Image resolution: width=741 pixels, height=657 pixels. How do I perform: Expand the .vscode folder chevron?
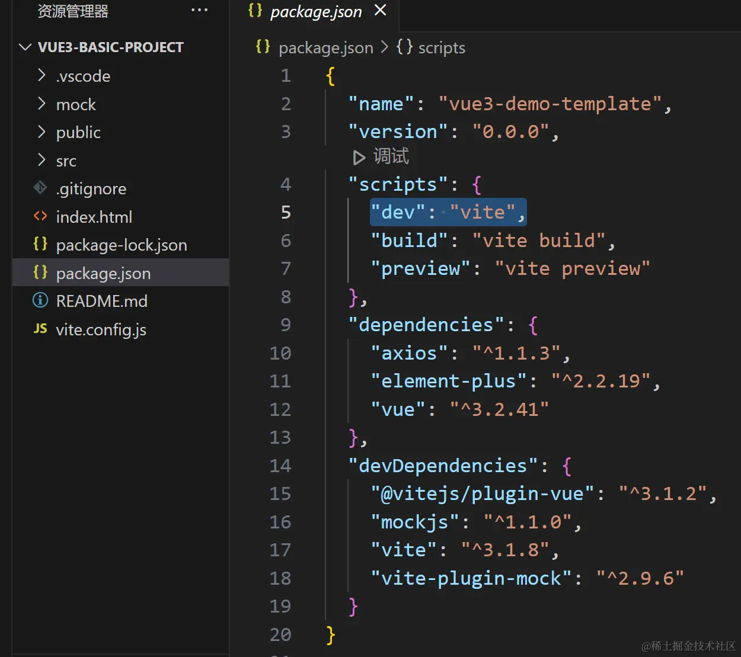(x=41, y=75)
